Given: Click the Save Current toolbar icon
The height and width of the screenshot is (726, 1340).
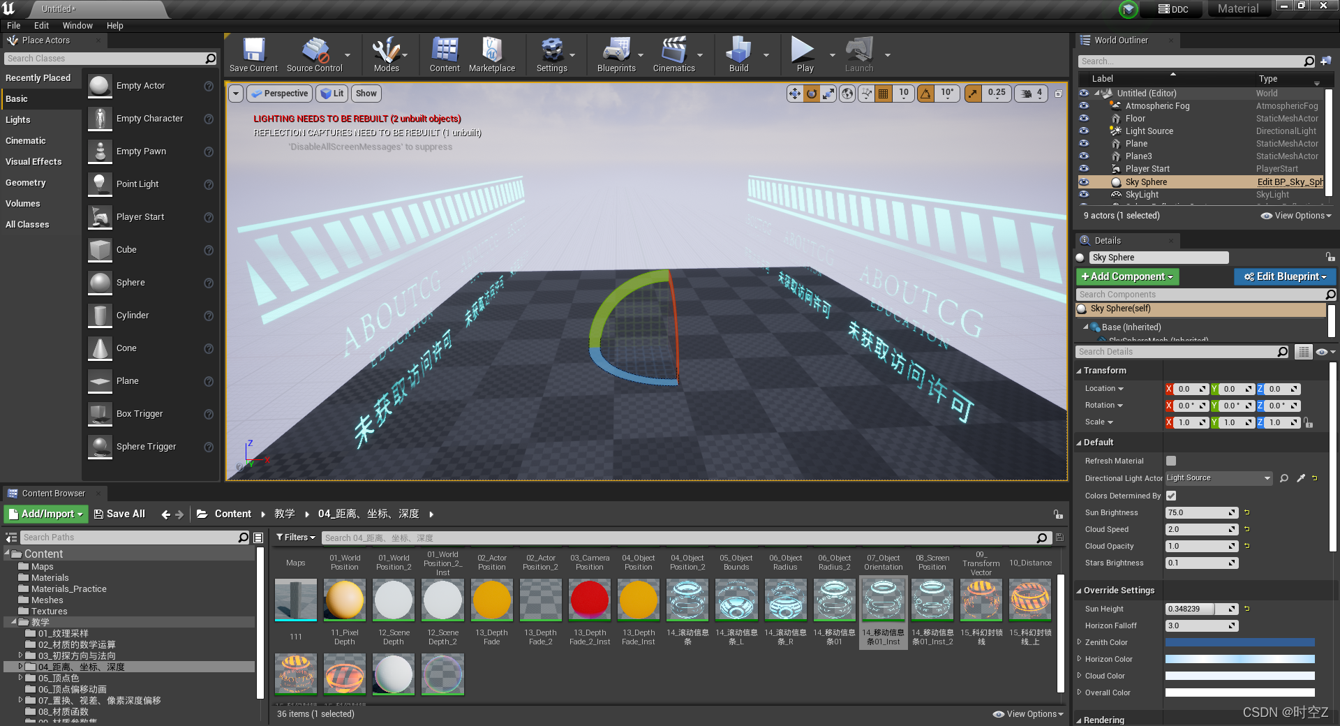Looking at the screenshot, I should point(253,54).
